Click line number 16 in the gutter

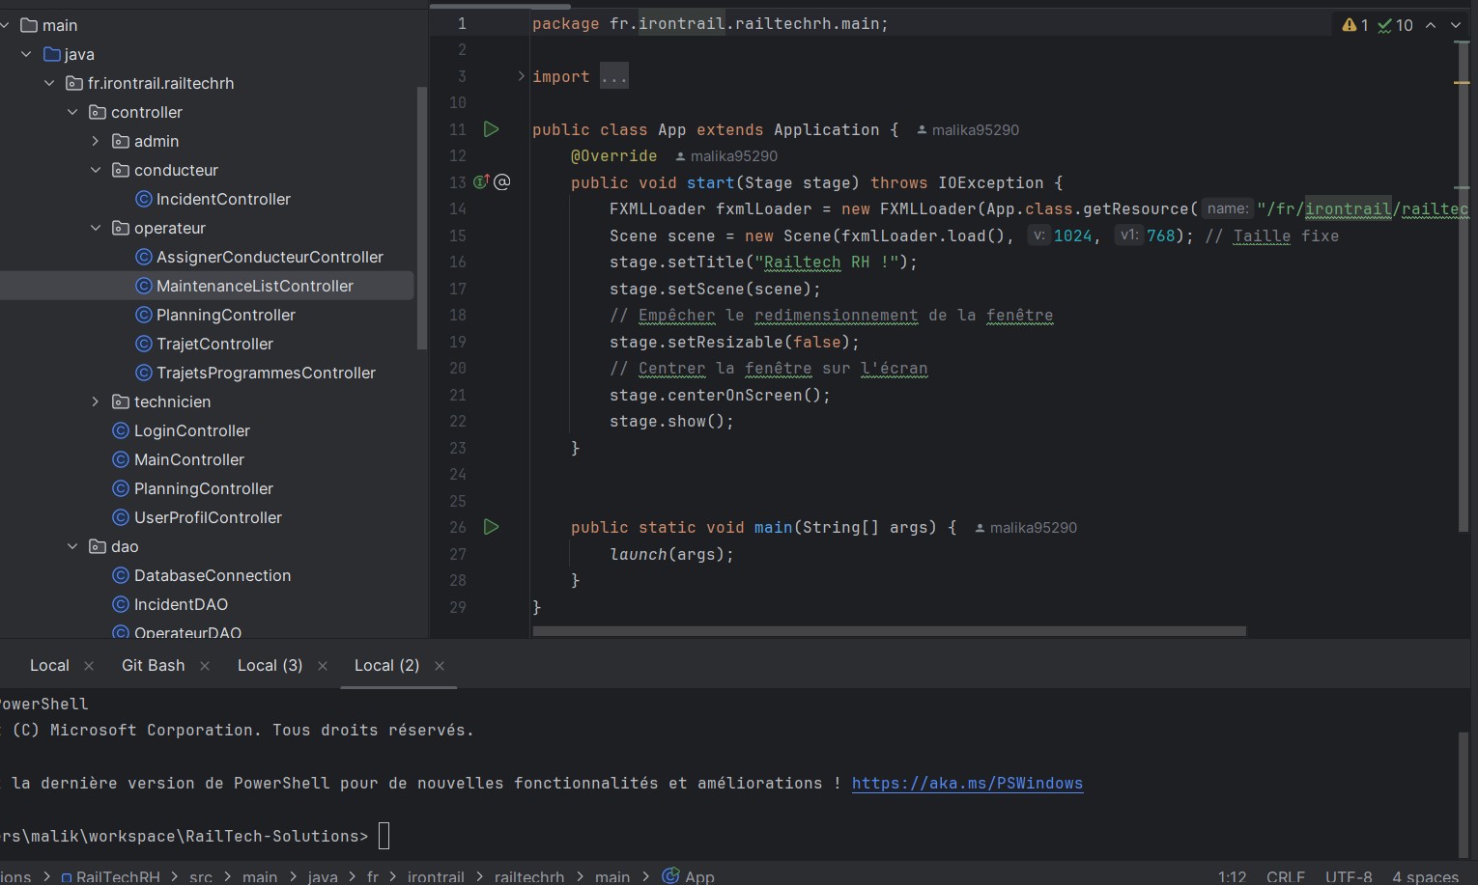458,262
